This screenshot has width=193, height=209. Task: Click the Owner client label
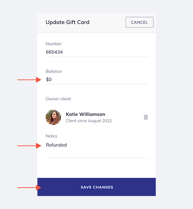click(58, 99)
